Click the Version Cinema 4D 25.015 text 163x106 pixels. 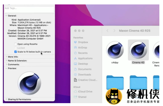point(34,36)
